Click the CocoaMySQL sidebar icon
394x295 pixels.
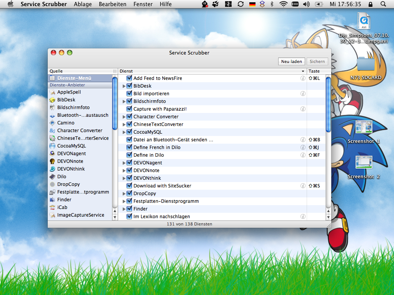pos(52,146)
